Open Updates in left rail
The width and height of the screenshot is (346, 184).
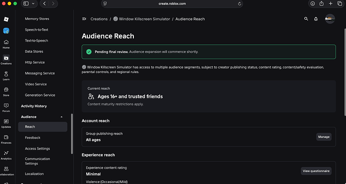(6, 123)
